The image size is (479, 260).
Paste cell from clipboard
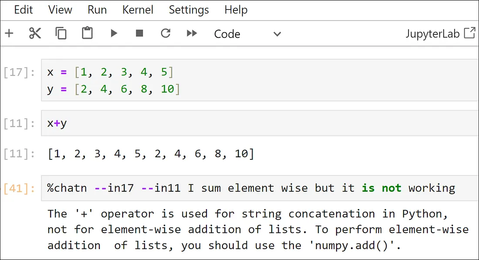tap(87, 33)
